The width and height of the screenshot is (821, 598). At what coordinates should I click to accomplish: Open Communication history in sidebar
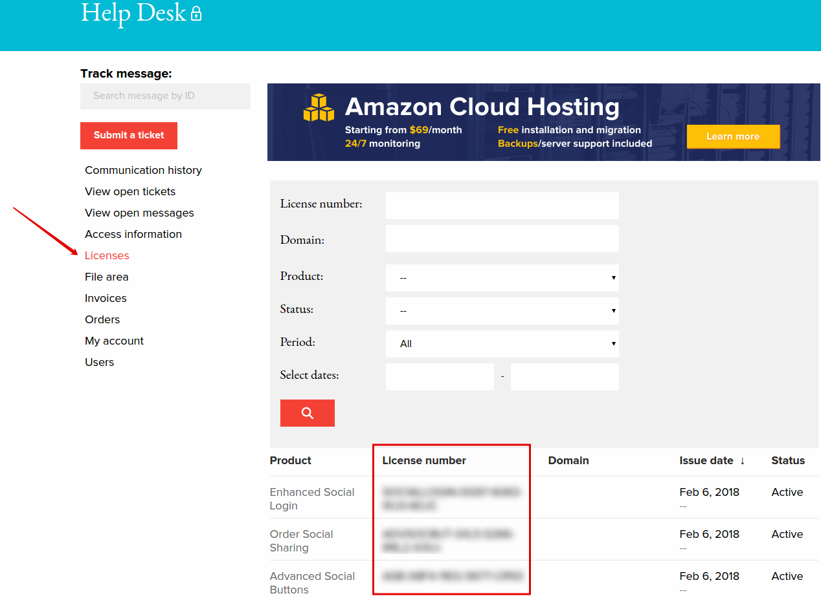coord(143,170)
